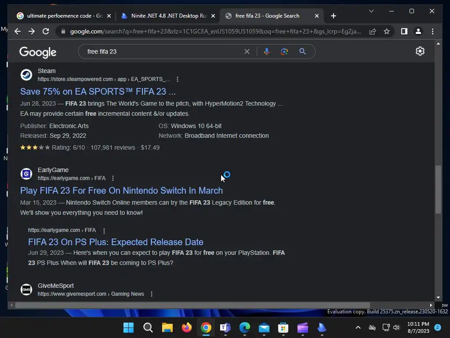Open the notification center badge
The width and height of the screenshot is (450, 338).
click(438, 327)
